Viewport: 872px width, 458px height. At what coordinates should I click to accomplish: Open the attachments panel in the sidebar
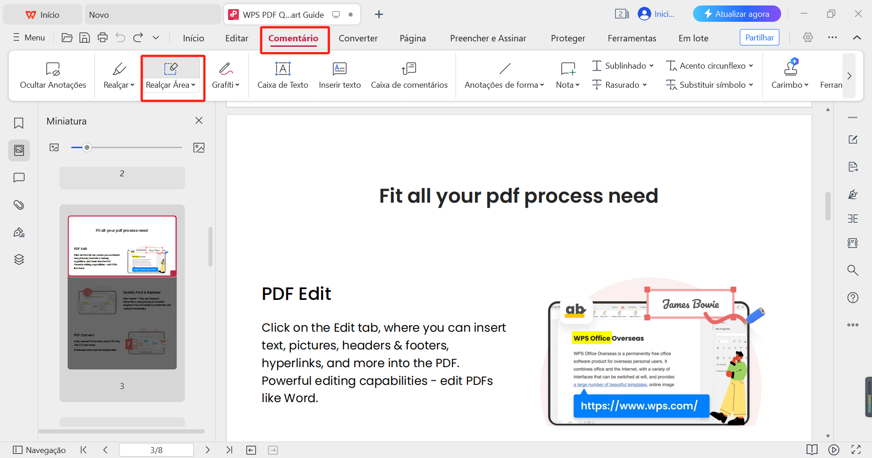click(19, 204)
